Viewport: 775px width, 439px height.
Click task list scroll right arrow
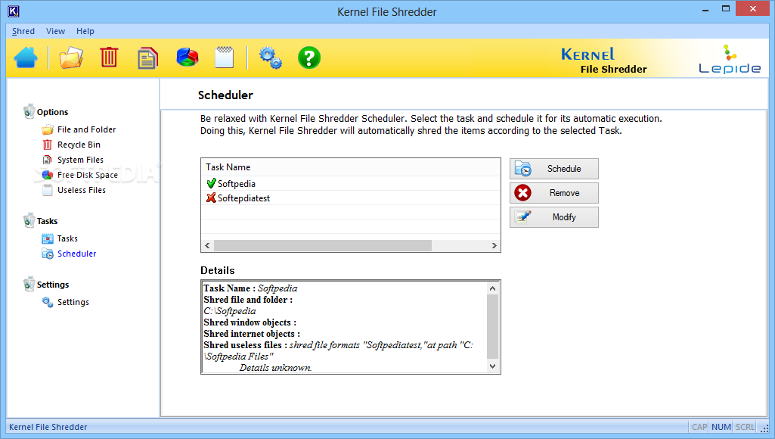click(x=494, y=246)
